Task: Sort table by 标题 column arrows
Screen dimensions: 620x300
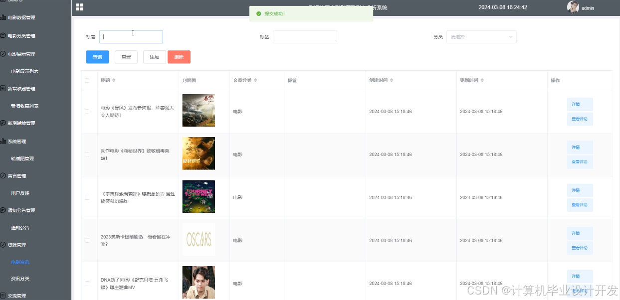Action: click(114, 80)
